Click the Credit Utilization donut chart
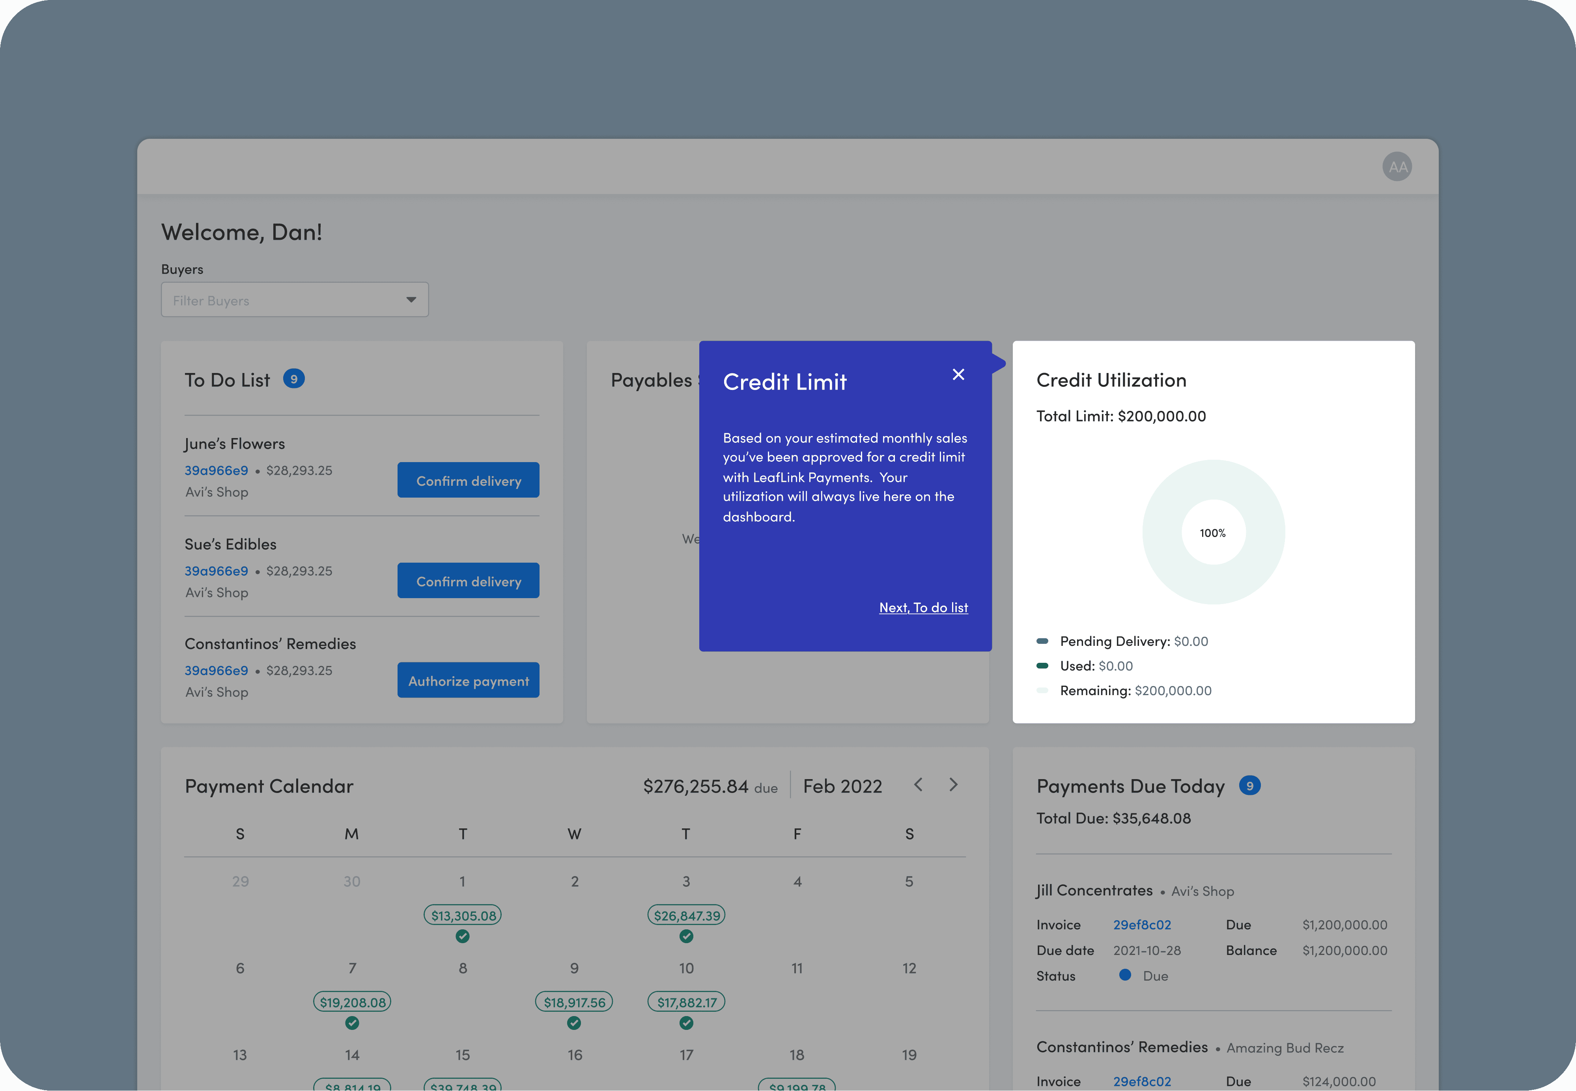This screenshot has height=1091, width=1576. tap(1214, 532)
